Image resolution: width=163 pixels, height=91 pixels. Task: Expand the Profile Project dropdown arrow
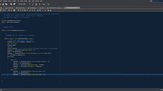(x=50, y=4)
